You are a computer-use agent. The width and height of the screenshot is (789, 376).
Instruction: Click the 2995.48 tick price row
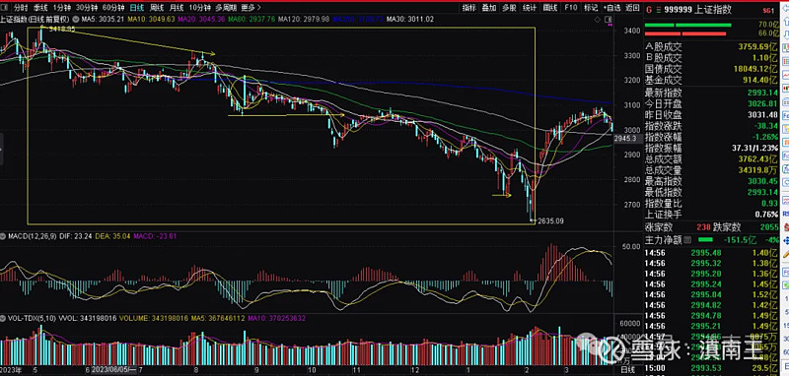point(711,253)
